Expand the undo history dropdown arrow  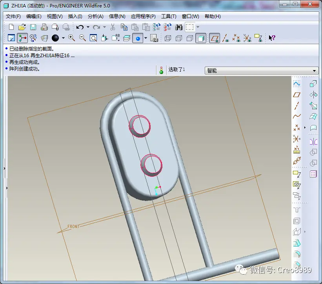[x=88, y=27]
